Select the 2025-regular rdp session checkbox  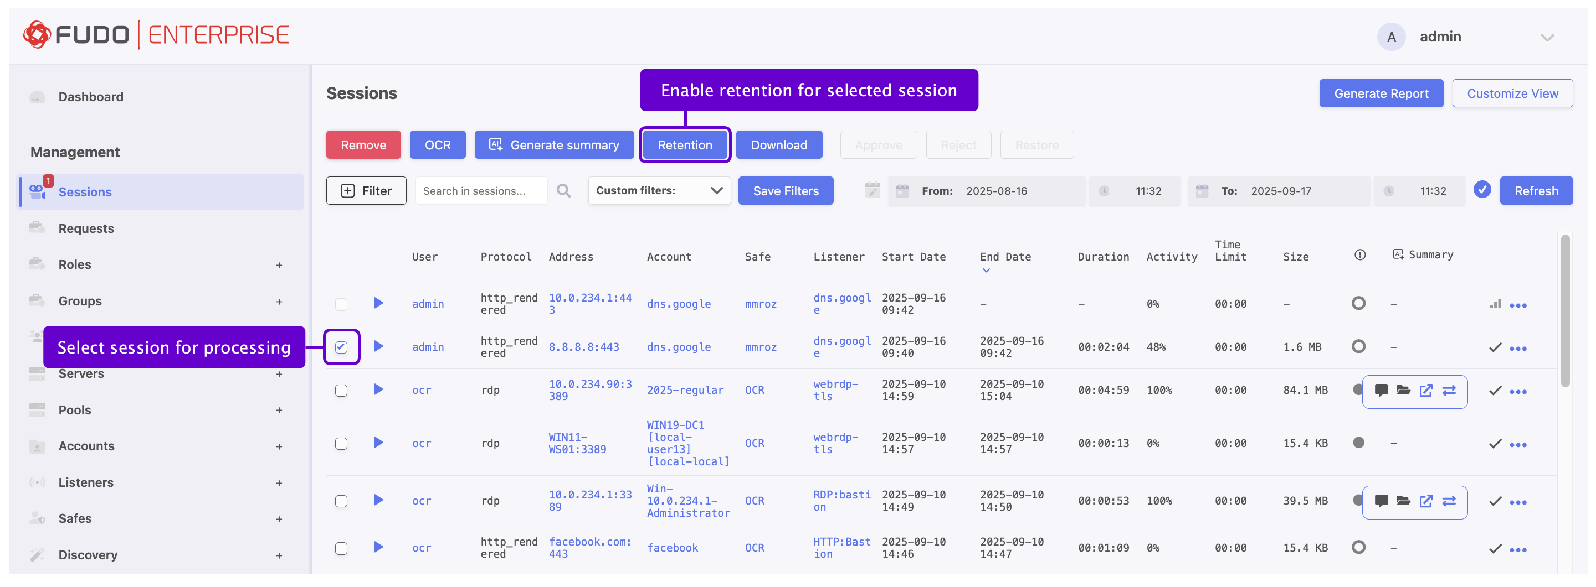(341, 390)
